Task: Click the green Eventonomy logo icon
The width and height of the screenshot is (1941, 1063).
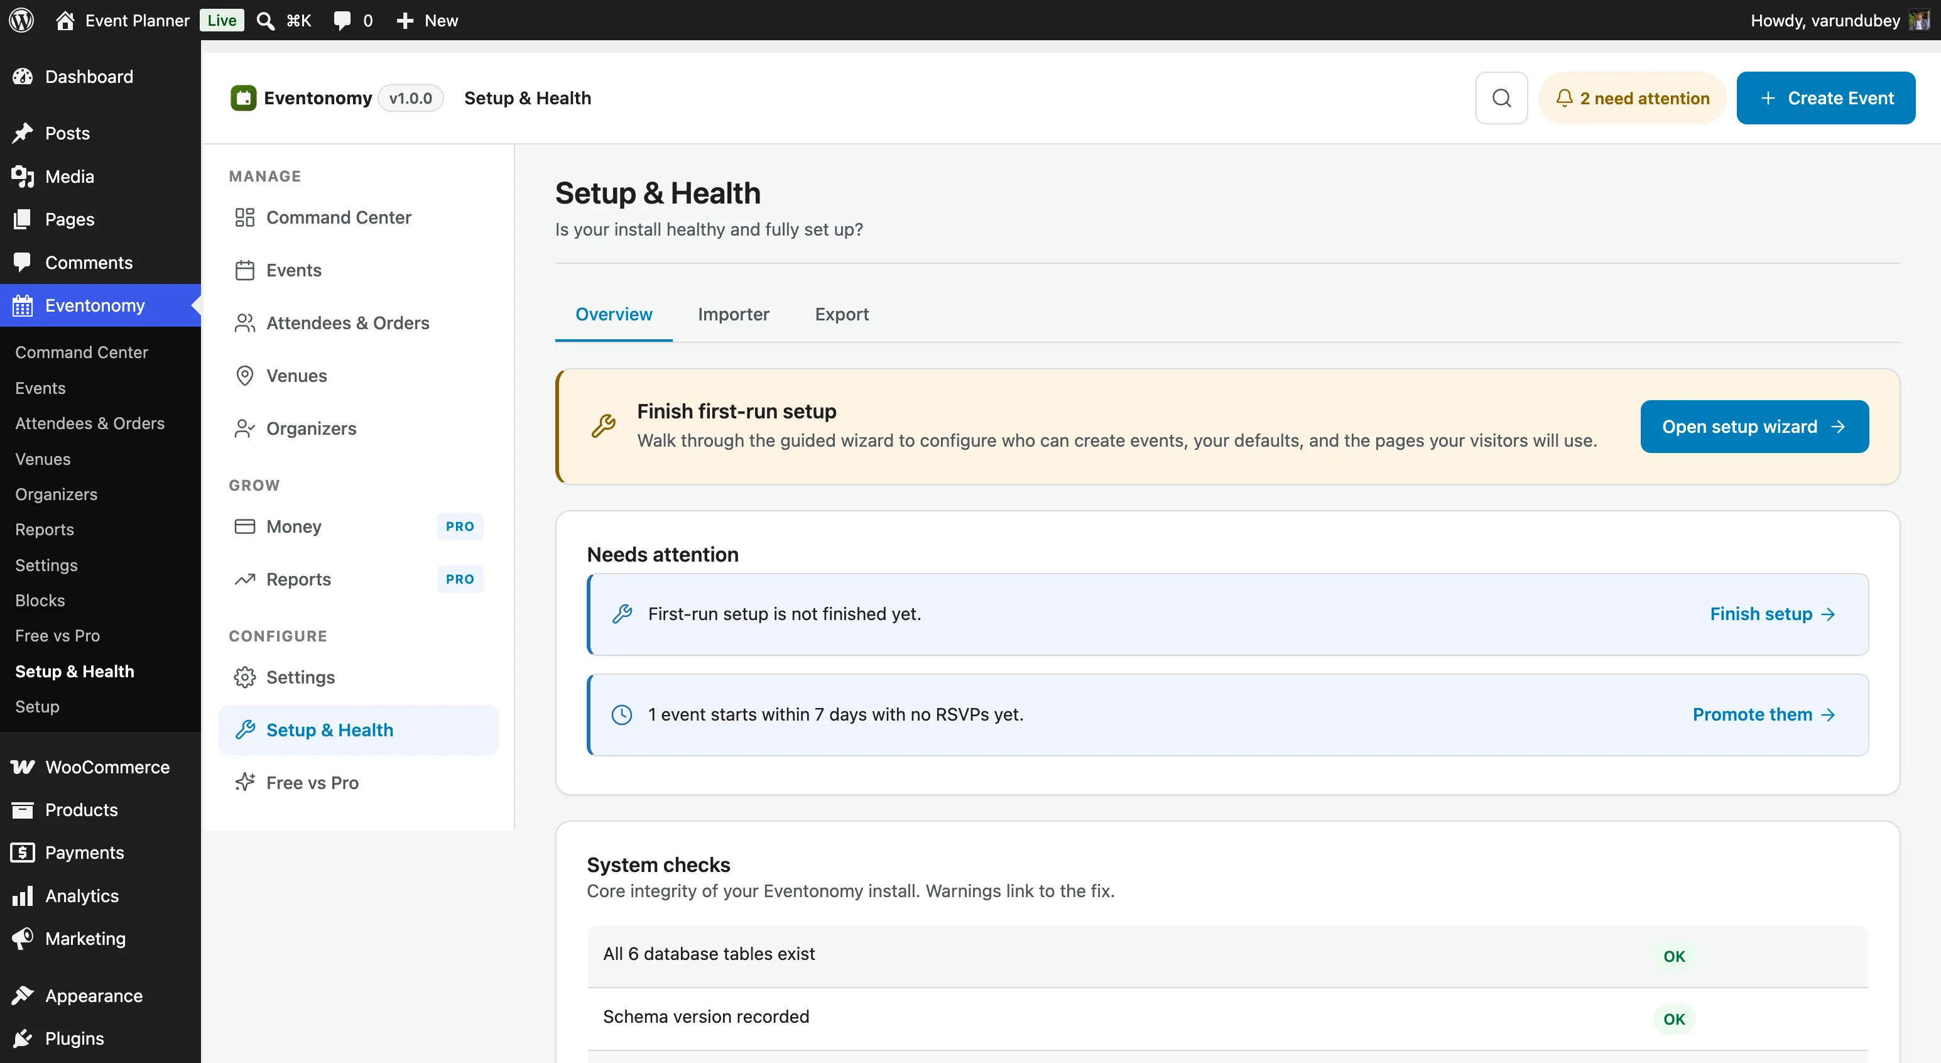Action: coord(242,98)
